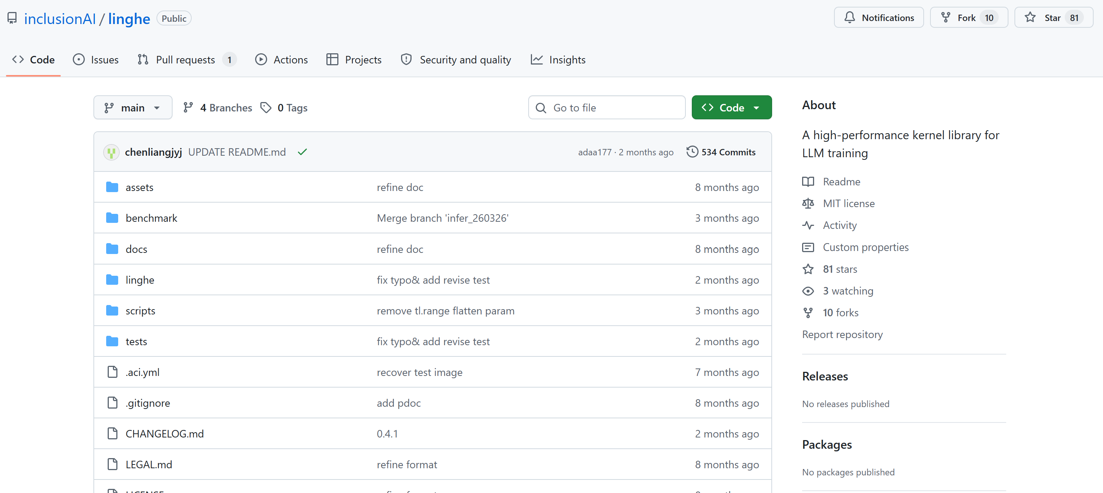Click the watching eye icon
1103x493 pixels.
[x=808, y=291]
